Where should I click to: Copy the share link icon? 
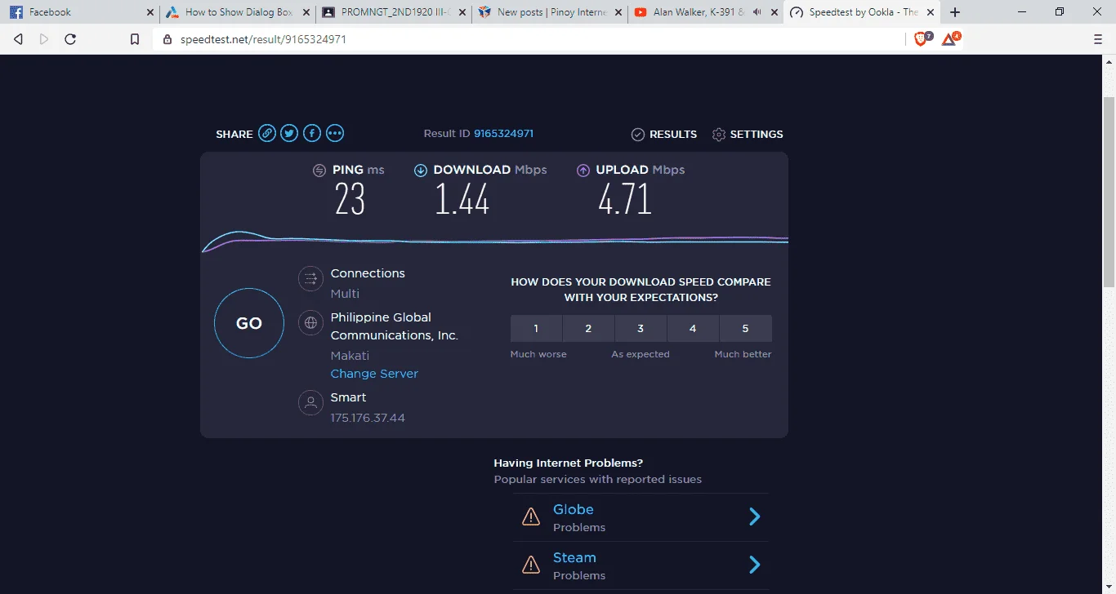267,134
